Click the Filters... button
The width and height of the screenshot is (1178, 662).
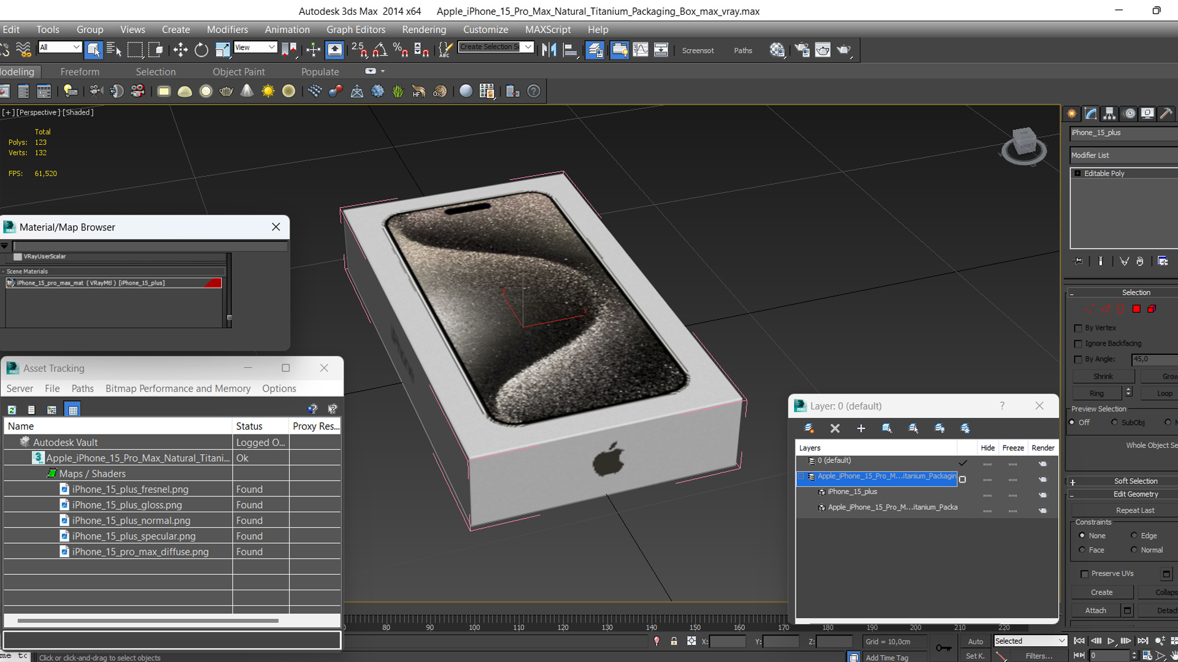click(1039, 656)
